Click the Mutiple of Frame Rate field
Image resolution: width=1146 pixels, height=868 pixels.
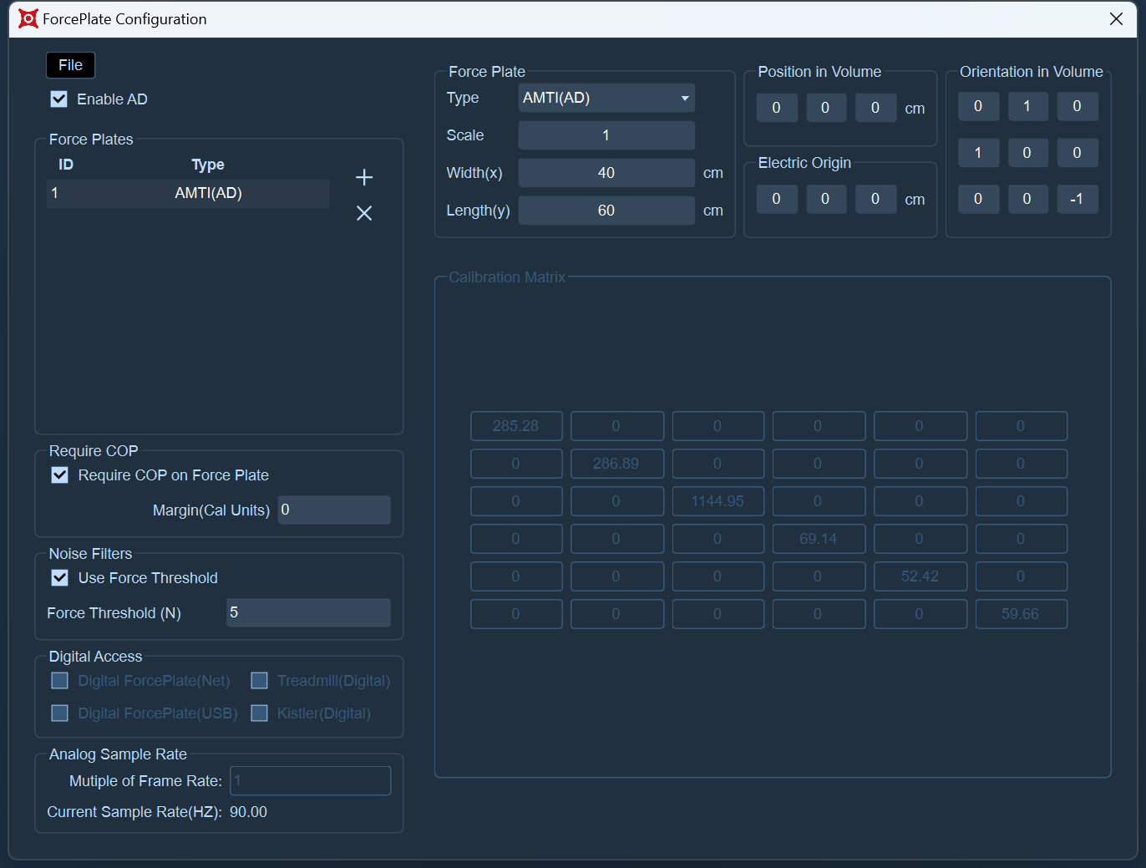311,780
